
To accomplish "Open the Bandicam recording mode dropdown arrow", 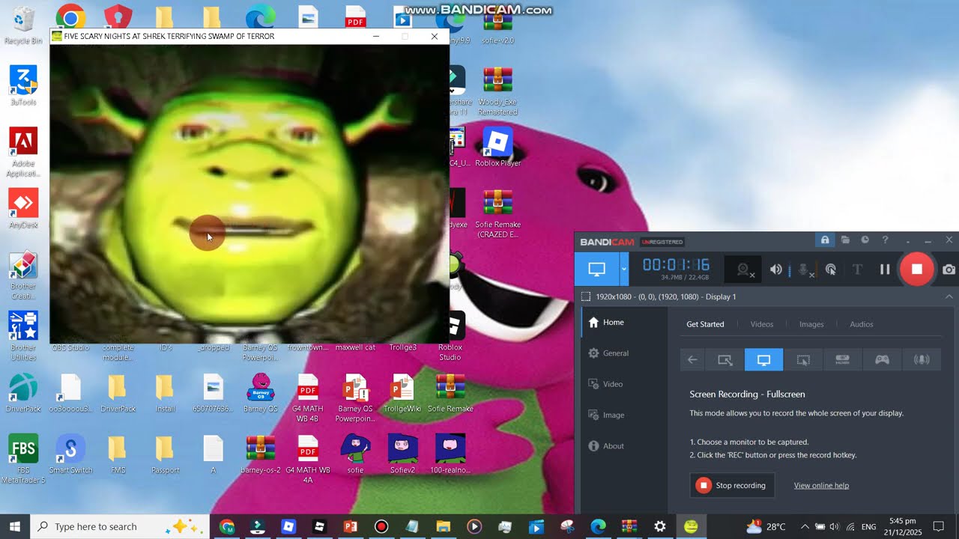I will [623, 269].
